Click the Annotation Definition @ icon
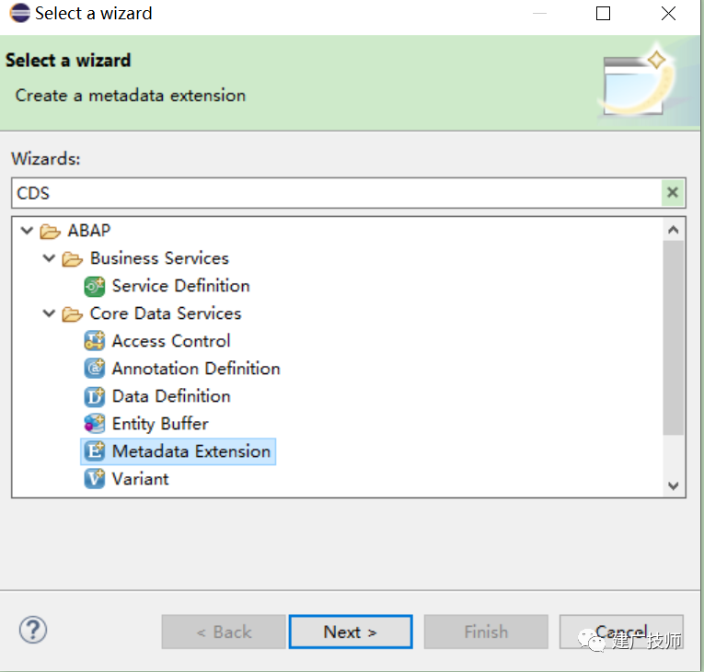 tap(95, 369)
